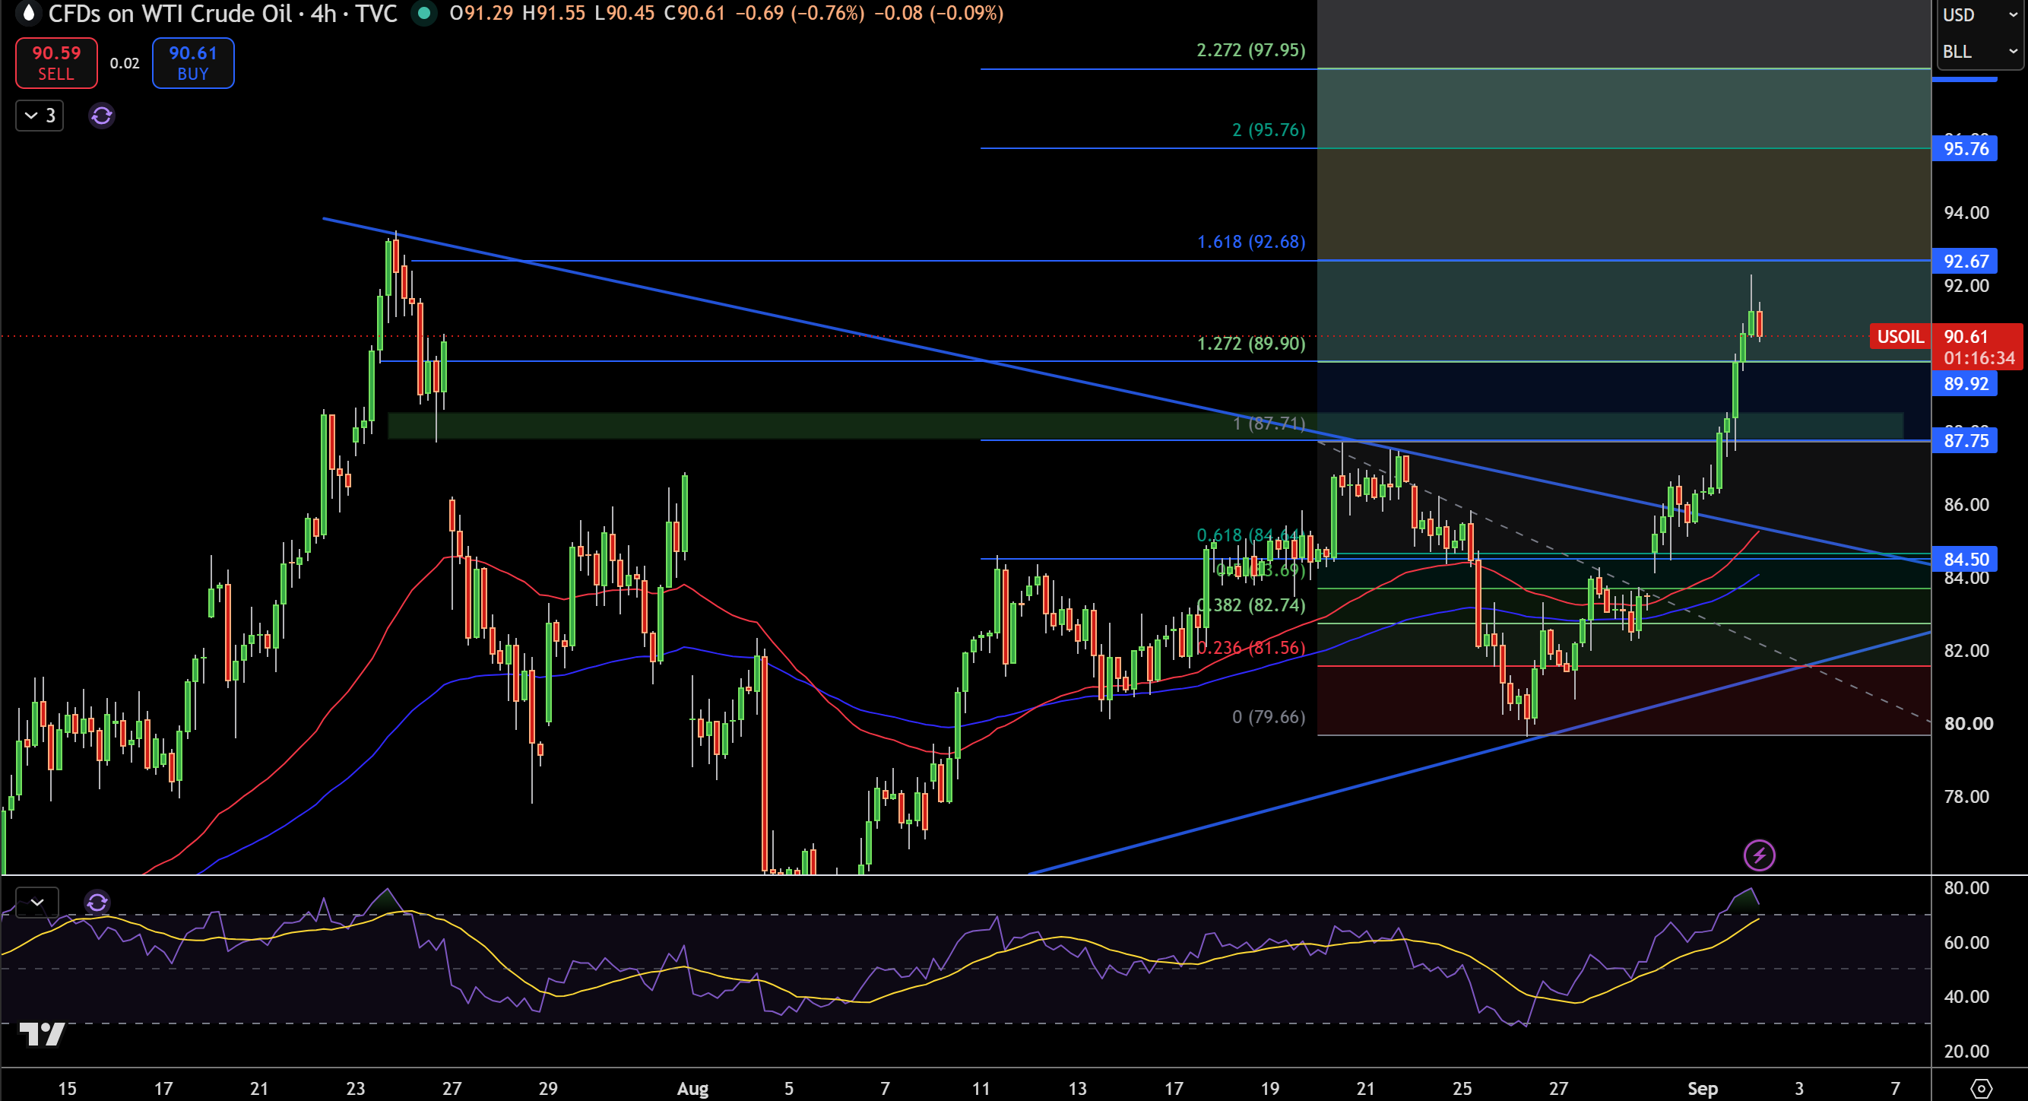Click the 89.92 price scale label
The width and height of the screenshot is (2028, 1101).
1964,383
